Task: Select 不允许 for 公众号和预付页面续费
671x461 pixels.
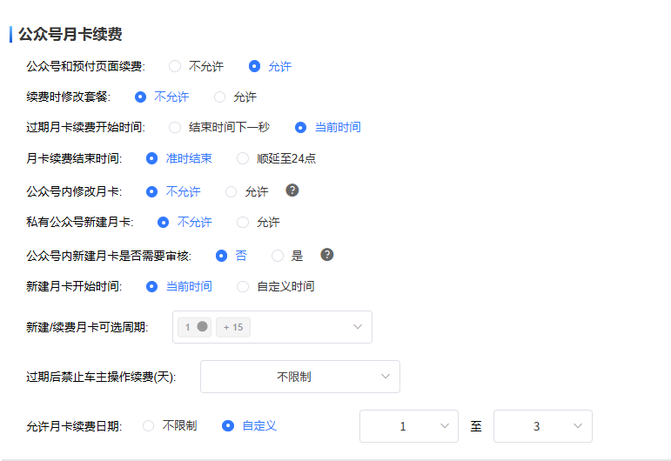Action: [175, 66]
